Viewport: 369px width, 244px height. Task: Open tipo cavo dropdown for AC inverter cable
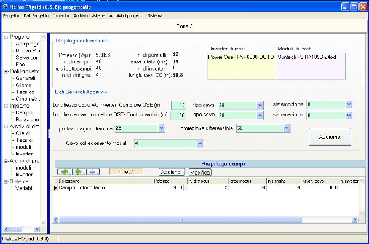coord(260,106)
